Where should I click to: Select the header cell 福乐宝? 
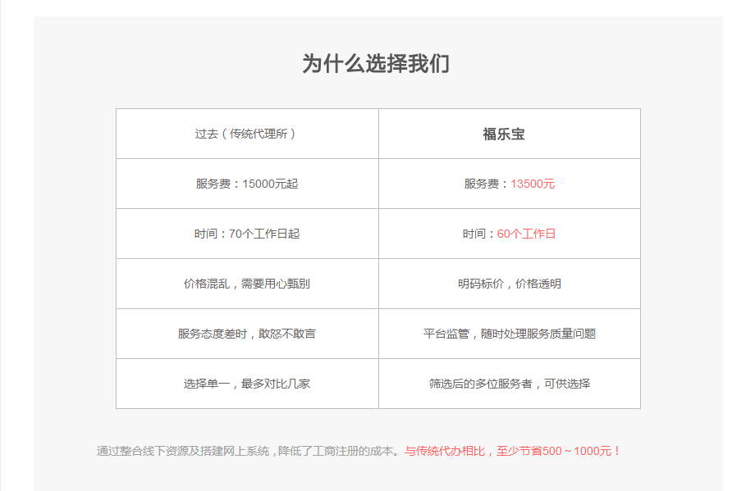pos(510,134)
